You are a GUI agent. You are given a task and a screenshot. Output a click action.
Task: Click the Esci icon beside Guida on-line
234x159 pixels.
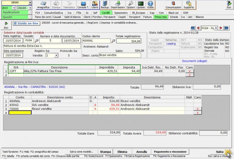tap(6, 25)
